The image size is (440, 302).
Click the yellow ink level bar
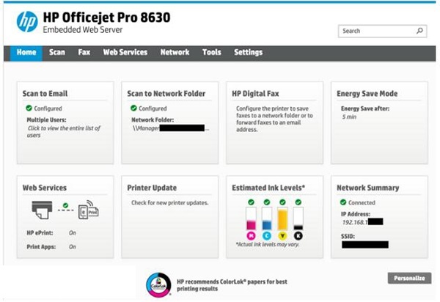pyautogui.click(x=282, y=218)
